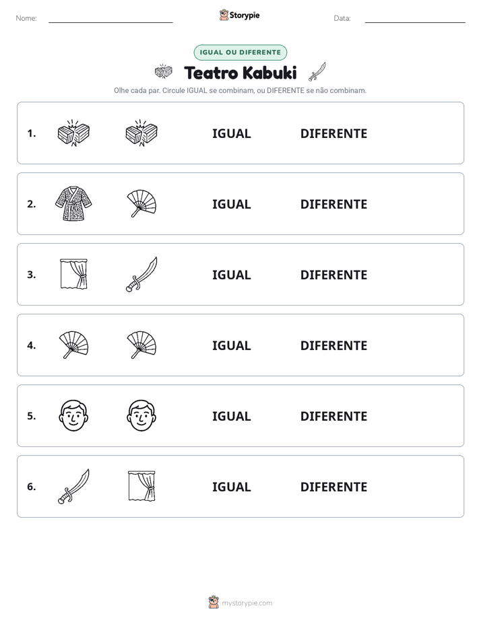
Task: Click the curtain icon in row 3
Action: click(73, 274)
